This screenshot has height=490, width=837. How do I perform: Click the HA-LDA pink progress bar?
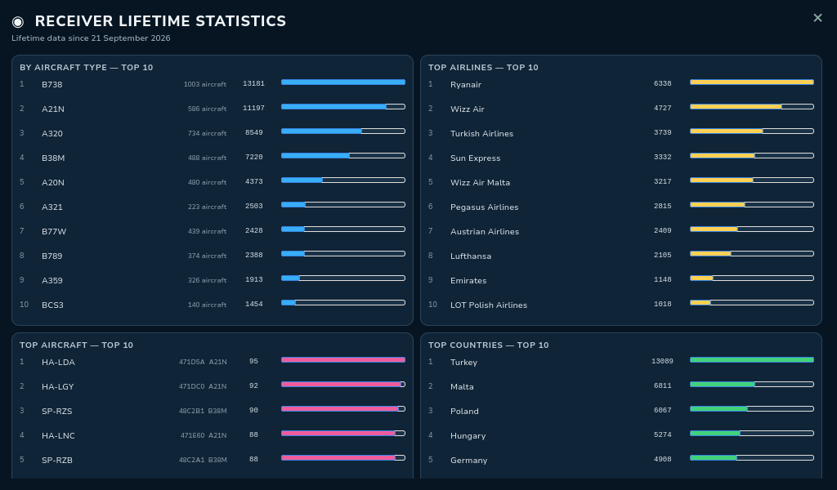pyautogui.click(x=343, y=360)
